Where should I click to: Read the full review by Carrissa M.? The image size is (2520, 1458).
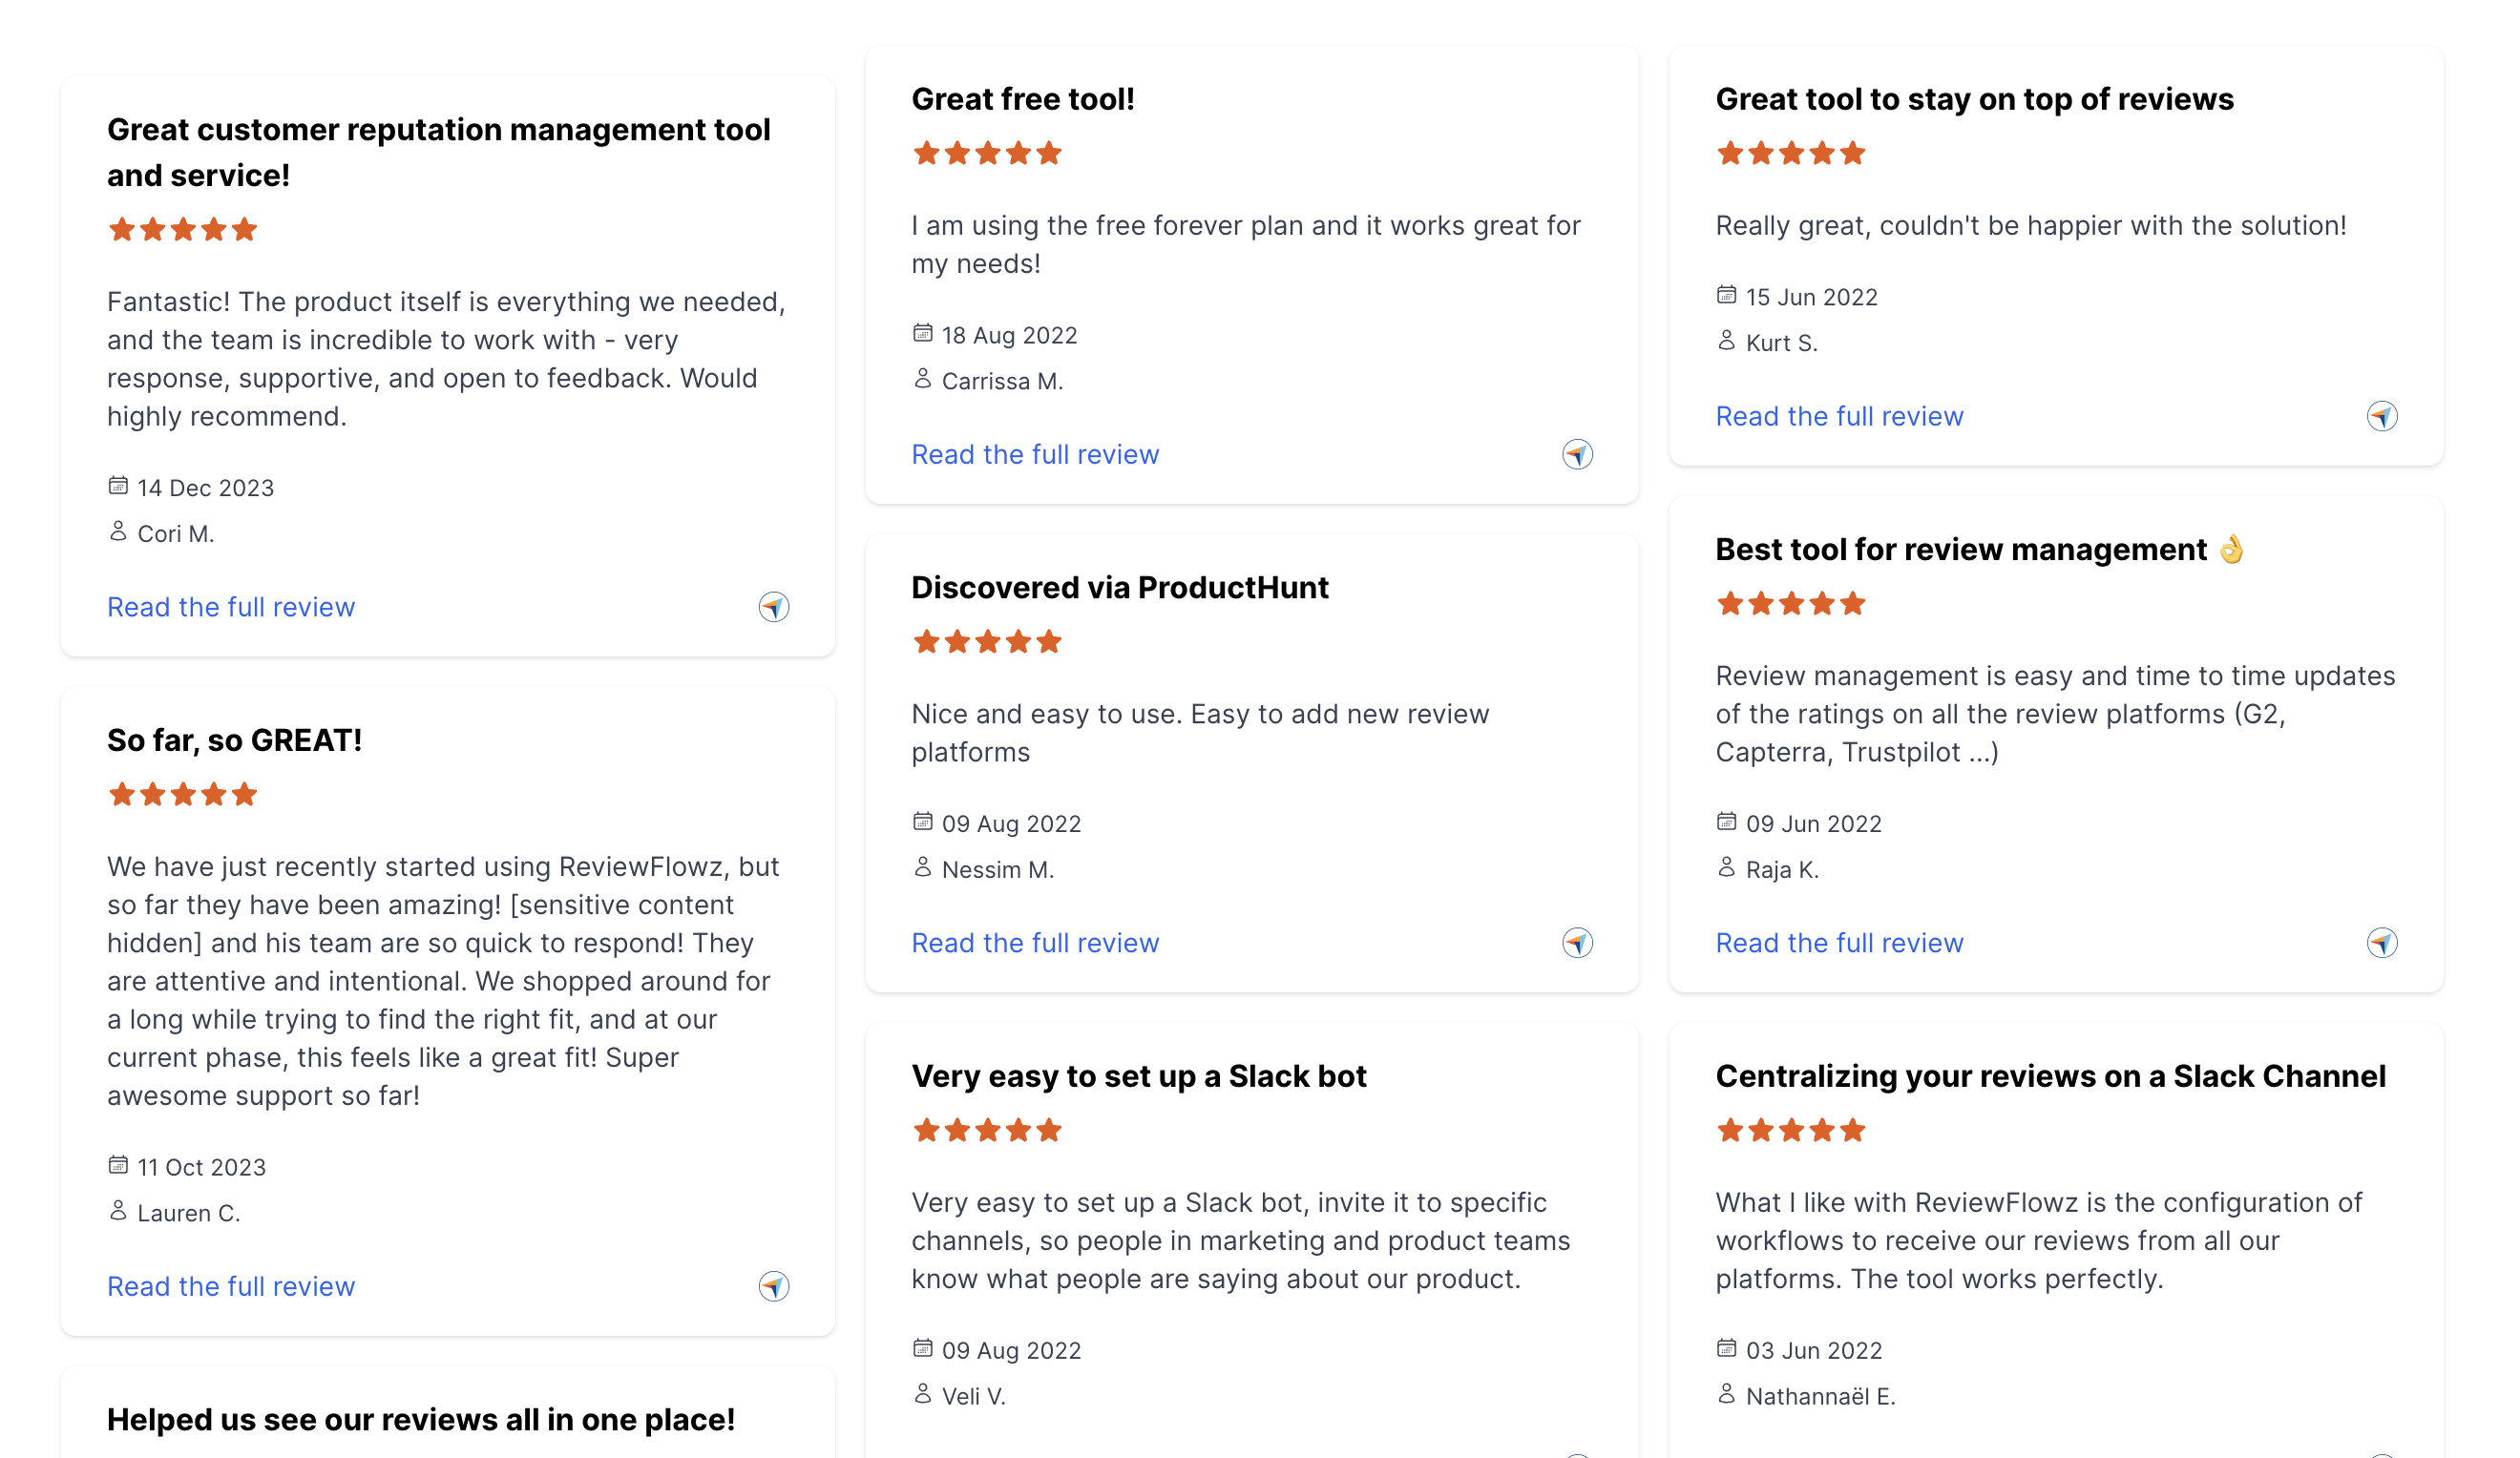coord(1035,455)
